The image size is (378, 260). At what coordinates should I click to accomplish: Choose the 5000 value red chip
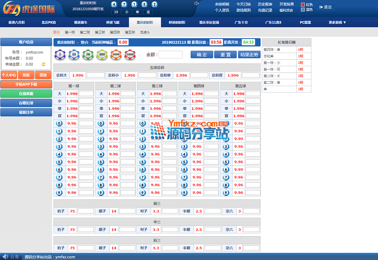(129, 55)
